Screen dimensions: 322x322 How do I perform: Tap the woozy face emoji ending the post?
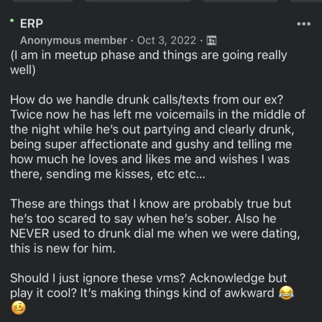tap(18, 308)
